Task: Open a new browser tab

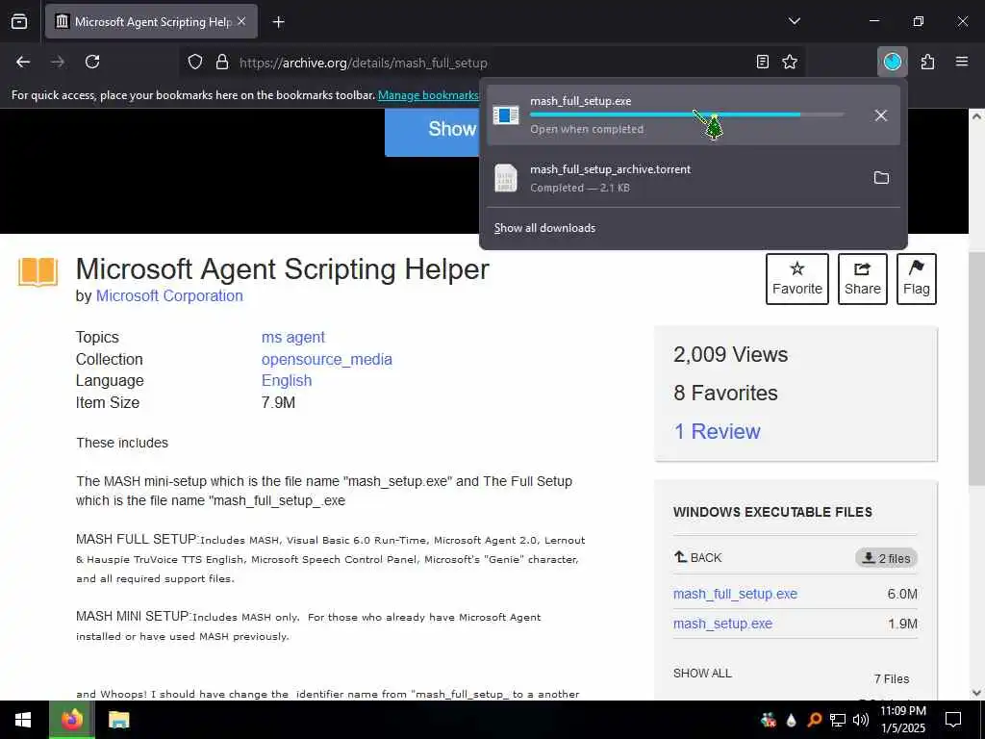Action: (278, 22)
